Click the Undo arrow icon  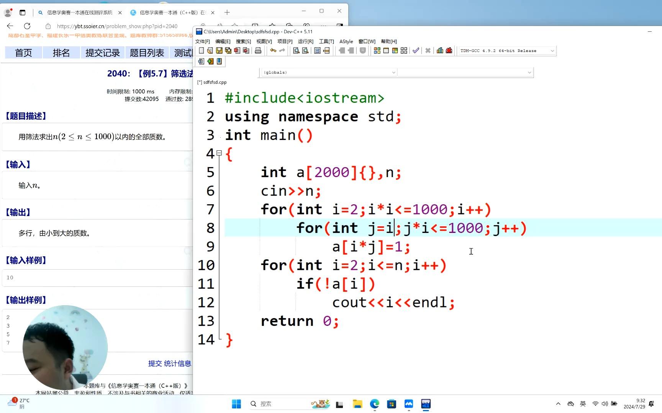pos(273,50)
